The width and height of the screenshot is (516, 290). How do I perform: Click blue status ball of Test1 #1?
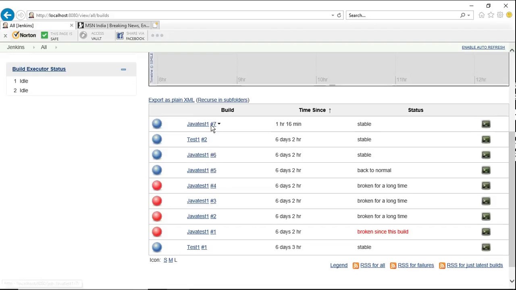[x=157, y=247]
